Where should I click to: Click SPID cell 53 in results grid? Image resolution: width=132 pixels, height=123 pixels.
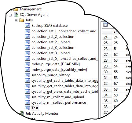(118, 60)
